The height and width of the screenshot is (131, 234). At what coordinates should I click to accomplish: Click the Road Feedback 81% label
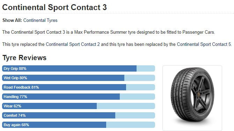tap(21, 87)
